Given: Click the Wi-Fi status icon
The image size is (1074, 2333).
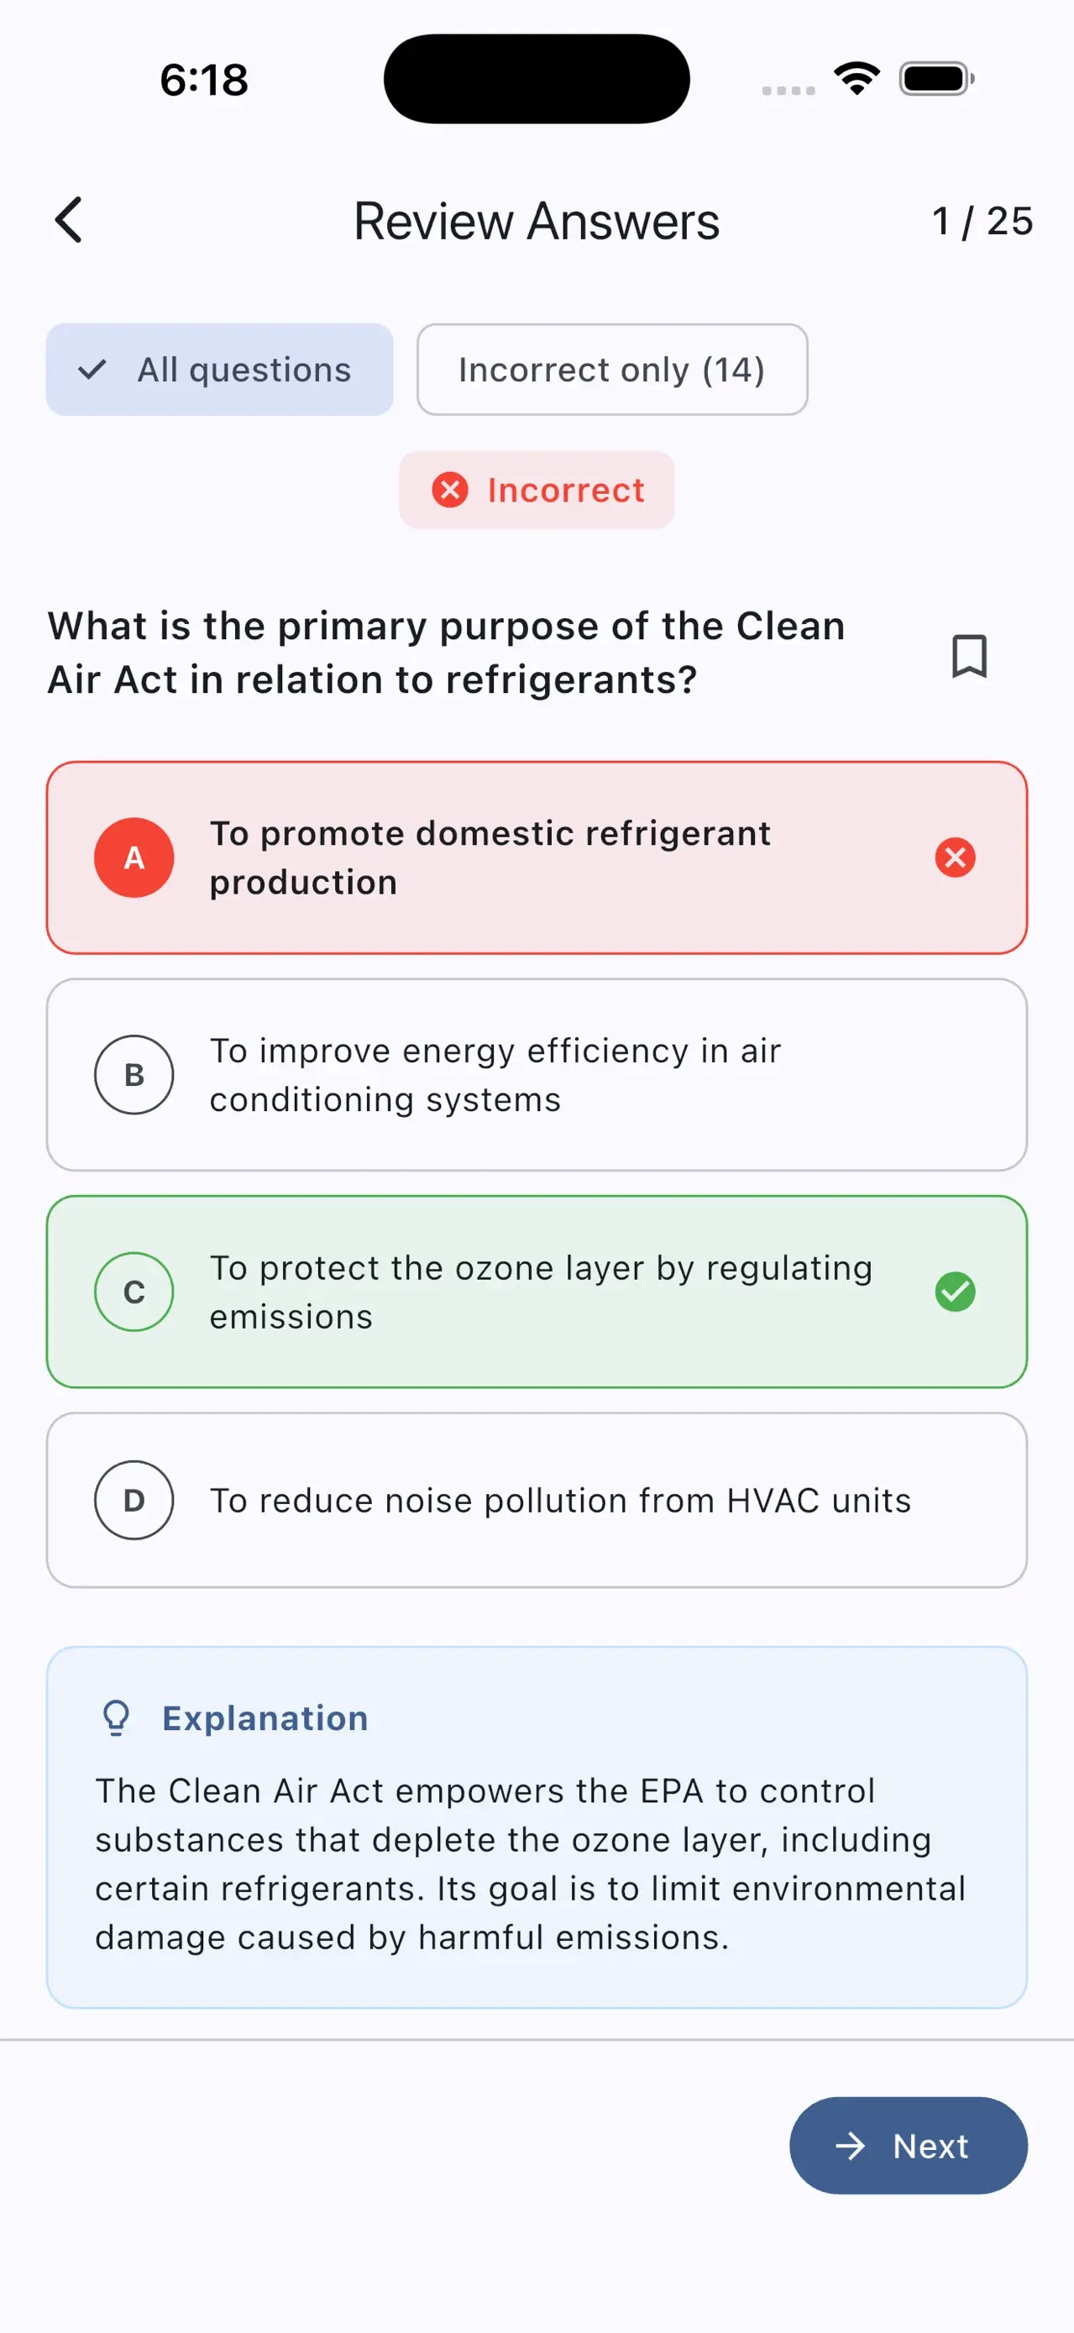Looking at the screenshot, I should (857, 79).
